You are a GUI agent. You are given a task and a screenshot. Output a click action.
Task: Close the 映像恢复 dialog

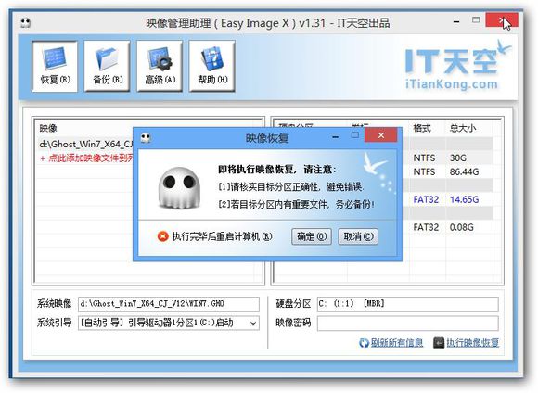[x=381, y=135]
